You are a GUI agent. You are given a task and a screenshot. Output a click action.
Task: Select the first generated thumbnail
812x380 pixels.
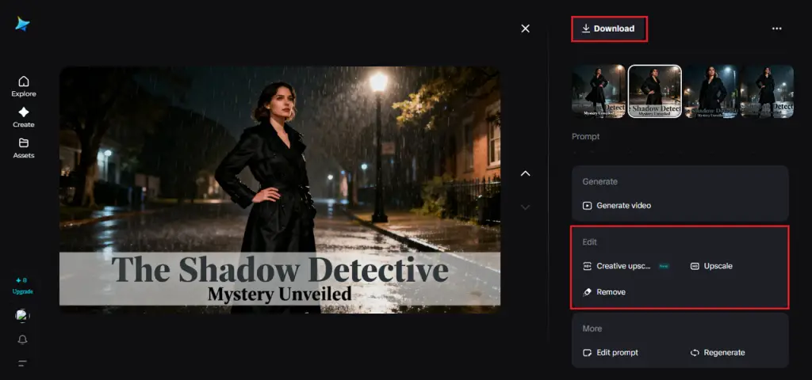coord(599,92)
